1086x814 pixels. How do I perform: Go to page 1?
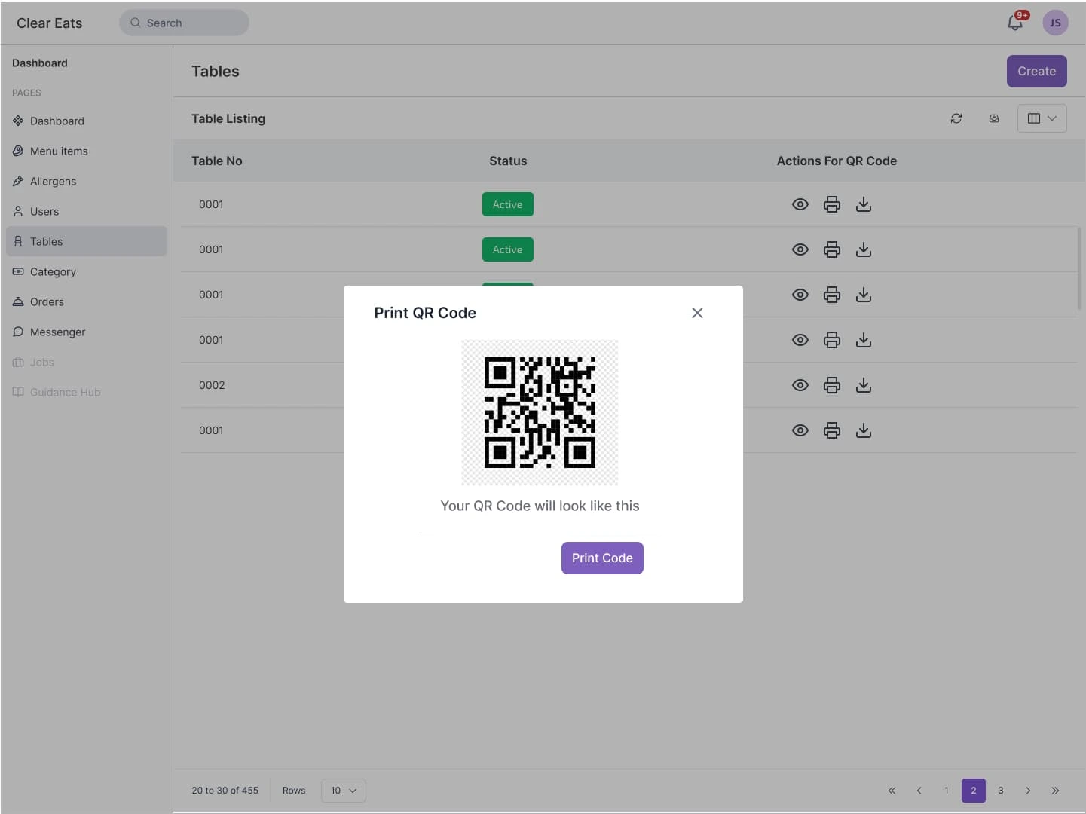point(947,791)
